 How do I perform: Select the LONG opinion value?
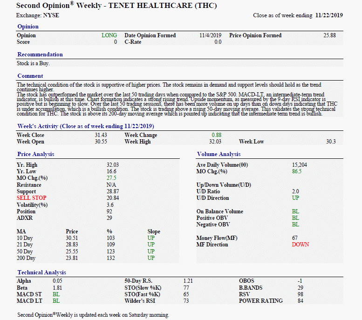(x=109, y=35)
